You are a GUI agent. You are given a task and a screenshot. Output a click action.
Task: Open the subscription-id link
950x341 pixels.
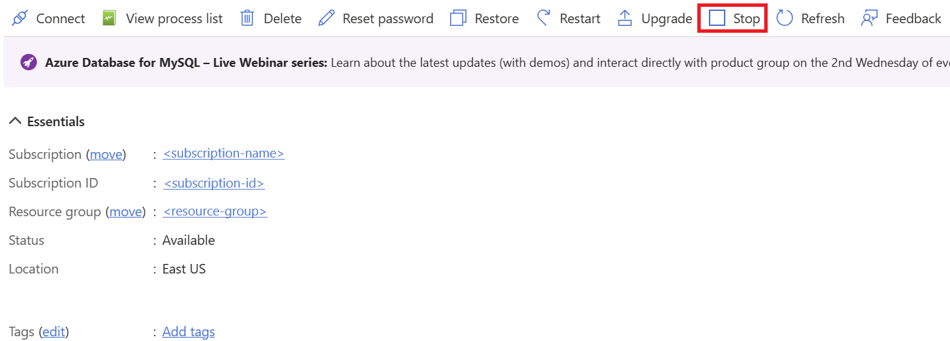pyautogui.click(x=214, y=183)
